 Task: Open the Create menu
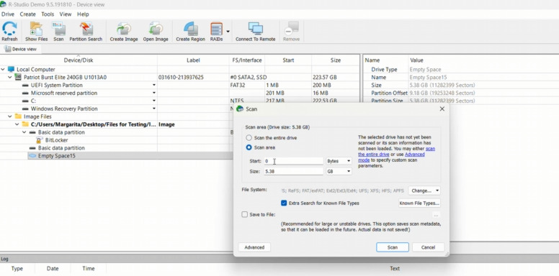coord(27,14)
